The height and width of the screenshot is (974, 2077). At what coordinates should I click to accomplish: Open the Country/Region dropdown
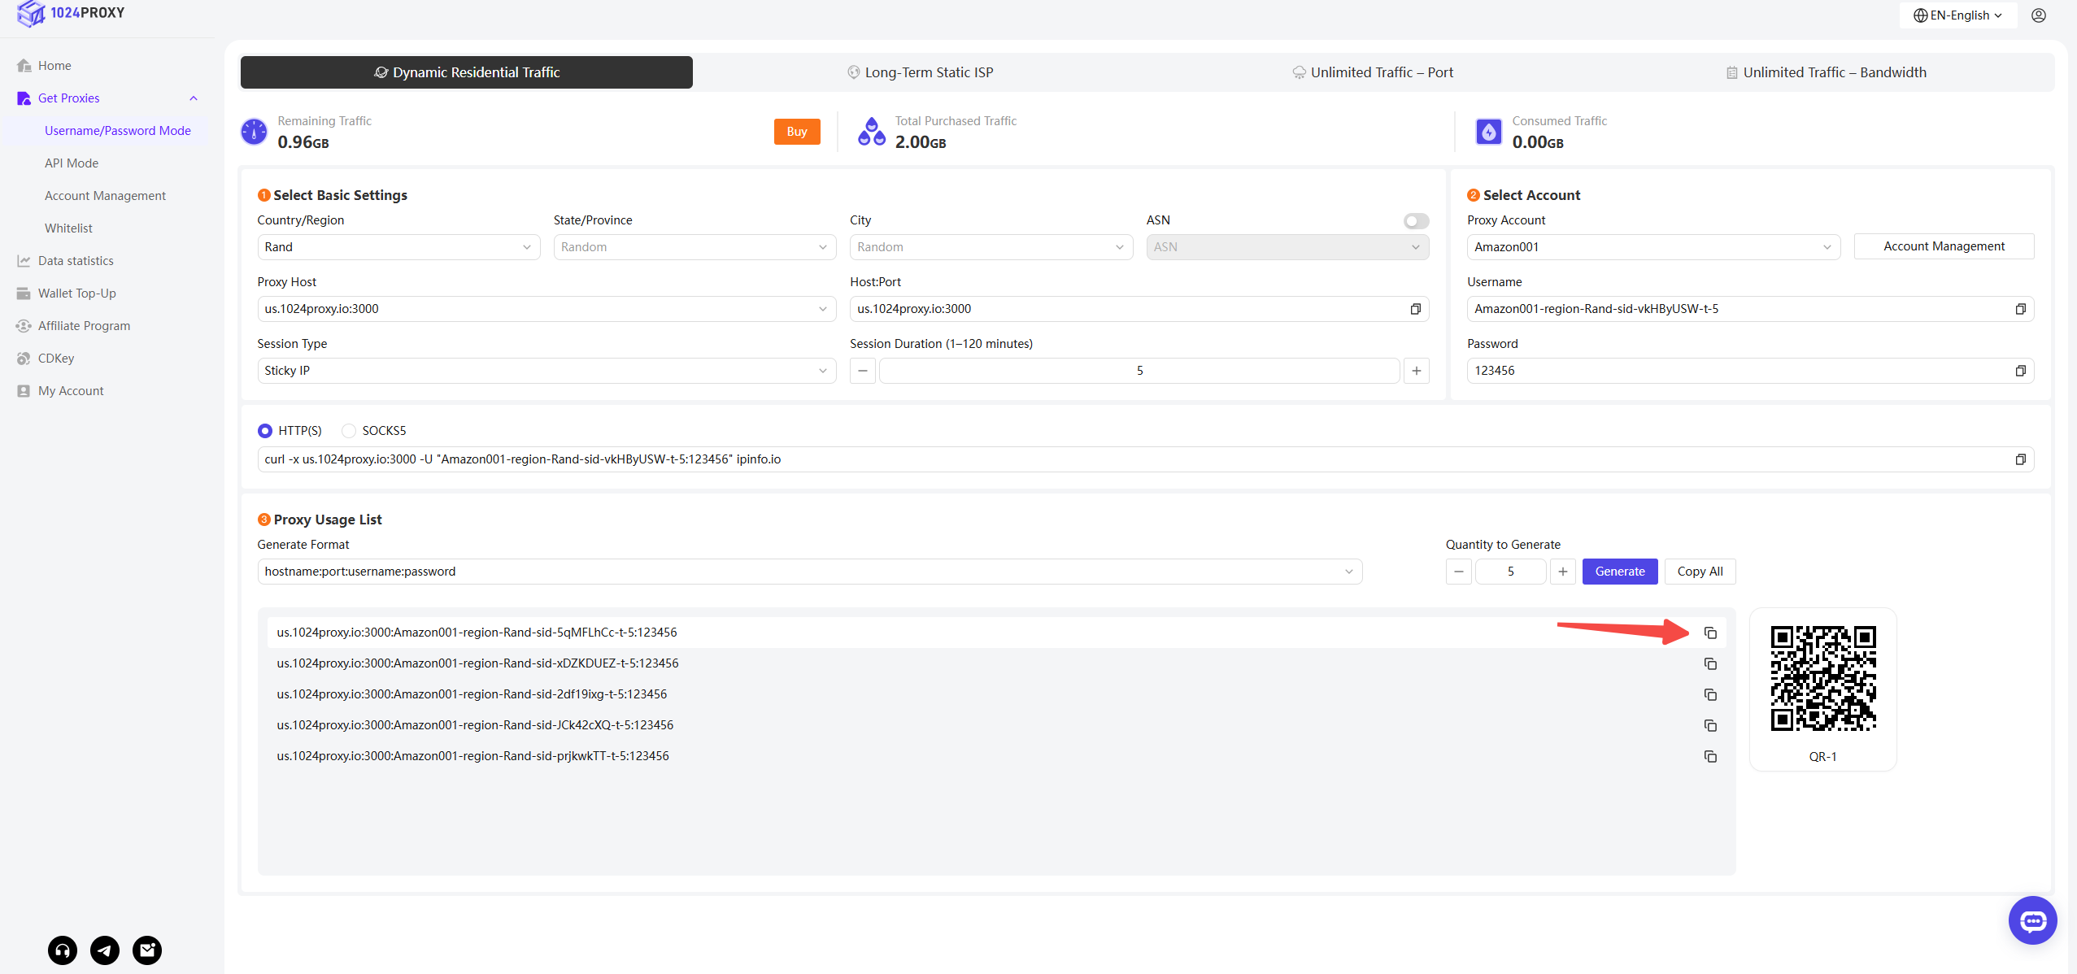point(398,247)
